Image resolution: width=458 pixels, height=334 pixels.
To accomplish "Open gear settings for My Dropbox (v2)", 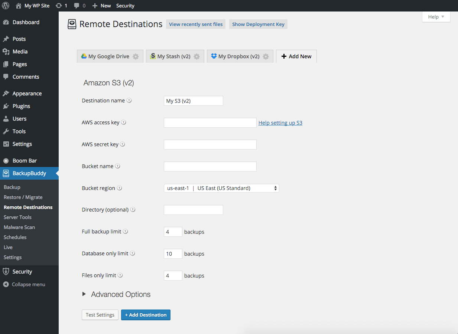I will [x=266, y=56].
